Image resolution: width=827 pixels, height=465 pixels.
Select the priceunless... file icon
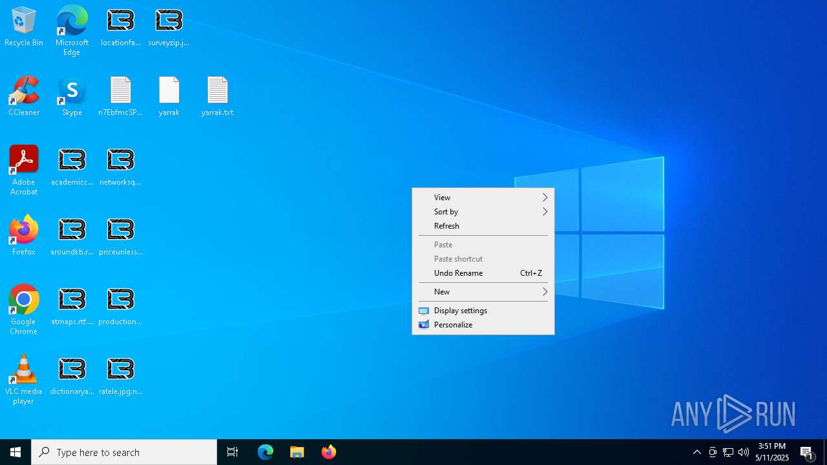121,236
